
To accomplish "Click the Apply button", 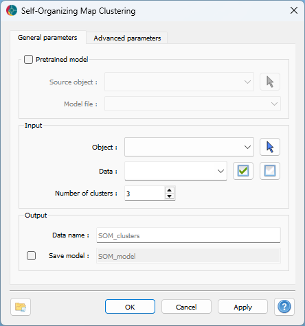I will point(242,307).
